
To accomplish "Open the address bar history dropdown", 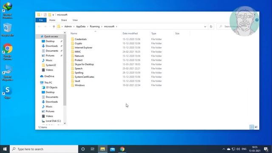I will [205, 26].
